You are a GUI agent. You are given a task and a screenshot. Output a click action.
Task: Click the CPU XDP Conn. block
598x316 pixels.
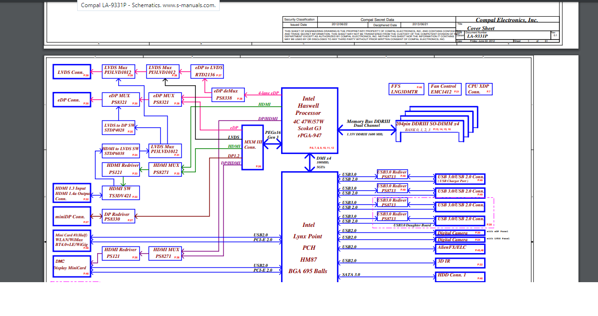pyautogui.click(x=479, y=89)
